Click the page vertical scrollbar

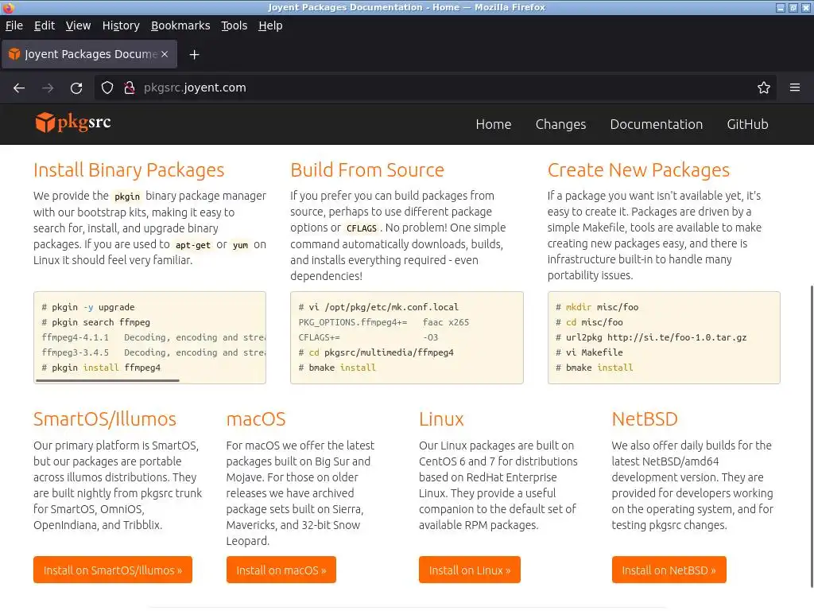point(810,437)
